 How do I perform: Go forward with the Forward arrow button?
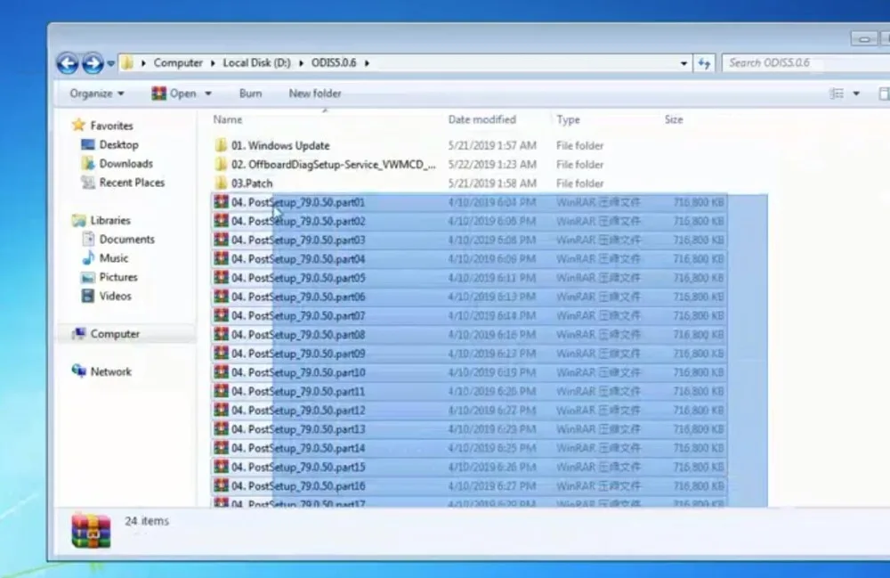tap(93, 63)
